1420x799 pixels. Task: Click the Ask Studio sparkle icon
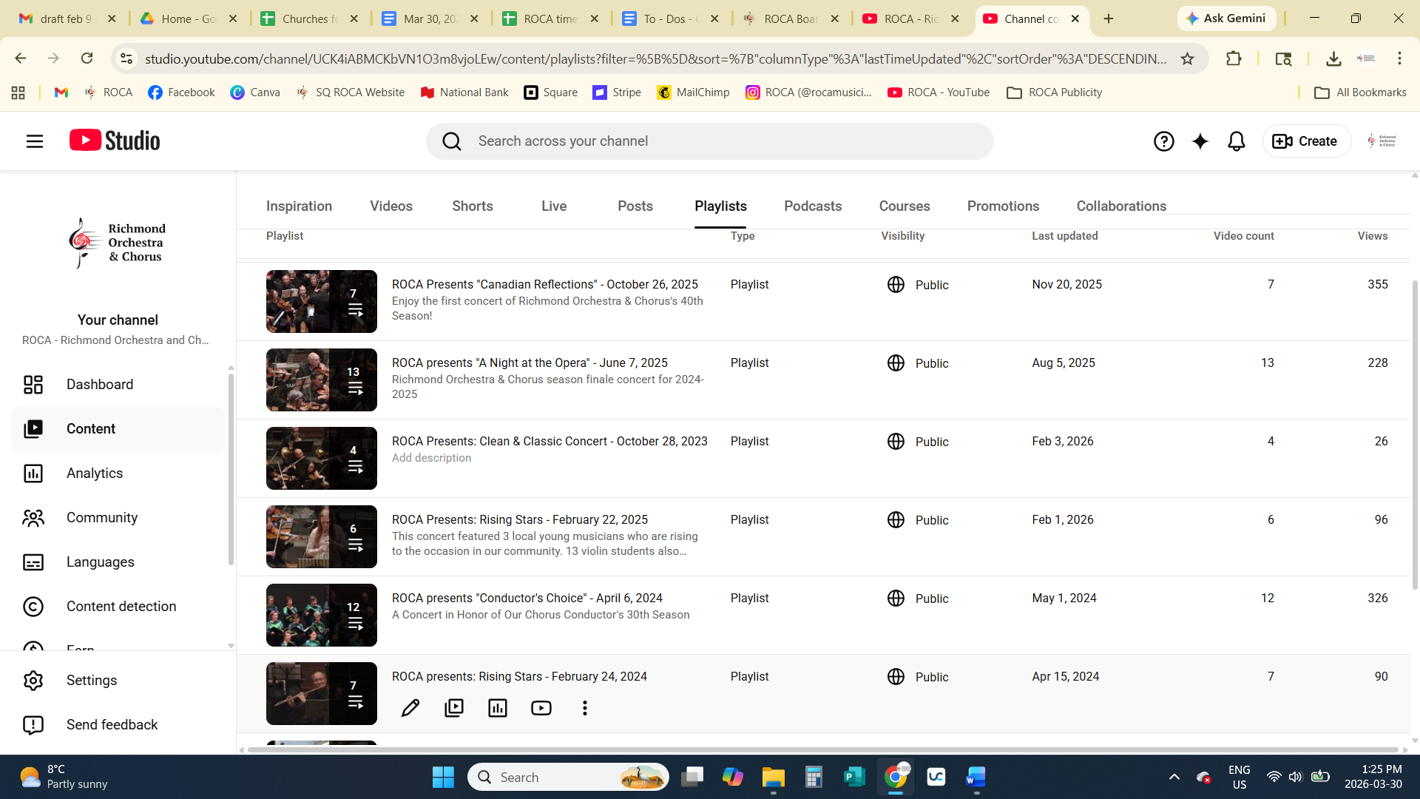tap(1200, 141)
